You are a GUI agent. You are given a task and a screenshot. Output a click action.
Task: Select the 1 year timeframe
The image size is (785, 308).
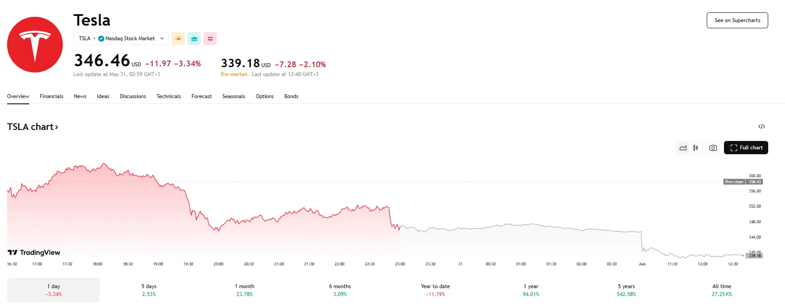530,289
